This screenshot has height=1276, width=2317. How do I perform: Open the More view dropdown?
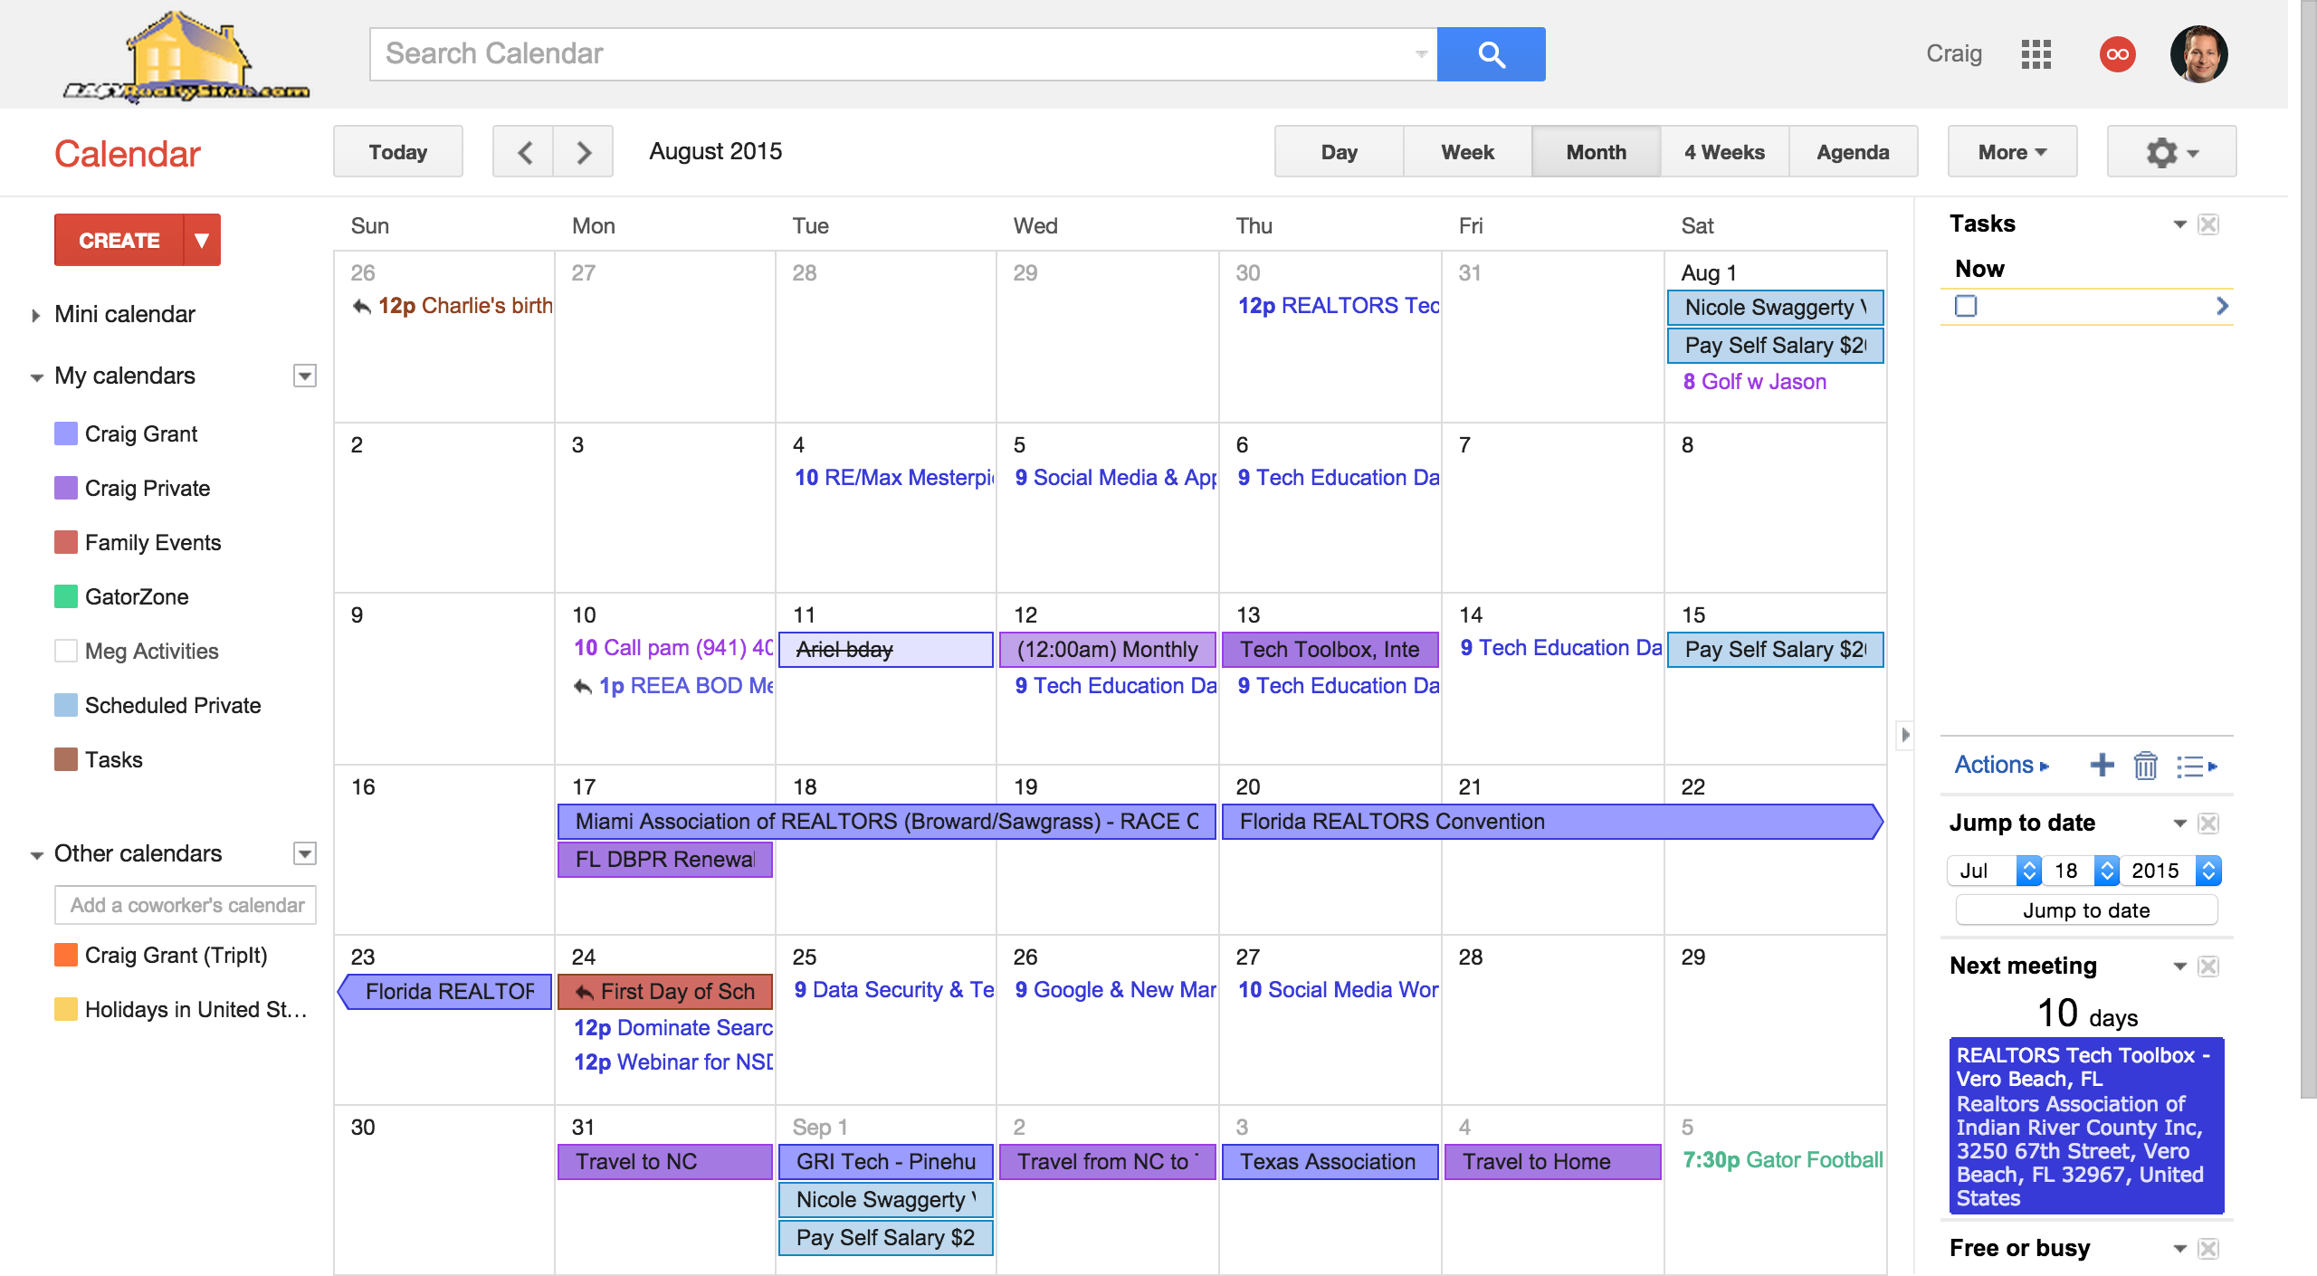pyautogui.click(x=2010, y=151)
